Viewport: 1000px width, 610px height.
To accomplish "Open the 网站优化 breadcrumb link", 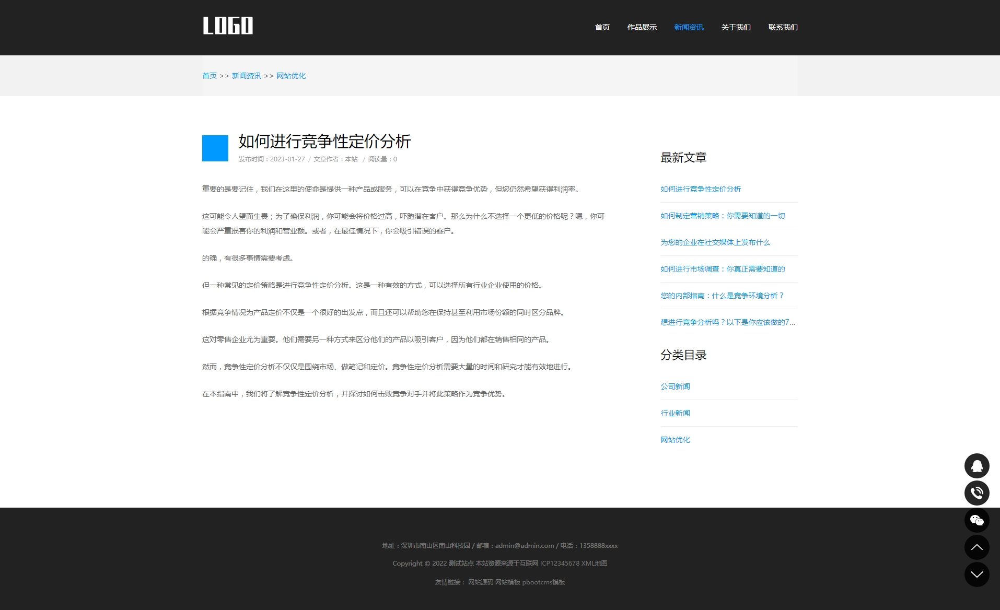I will click(x=290, y=76).
